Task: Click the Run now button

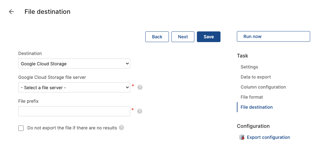Action: (273, 36)
